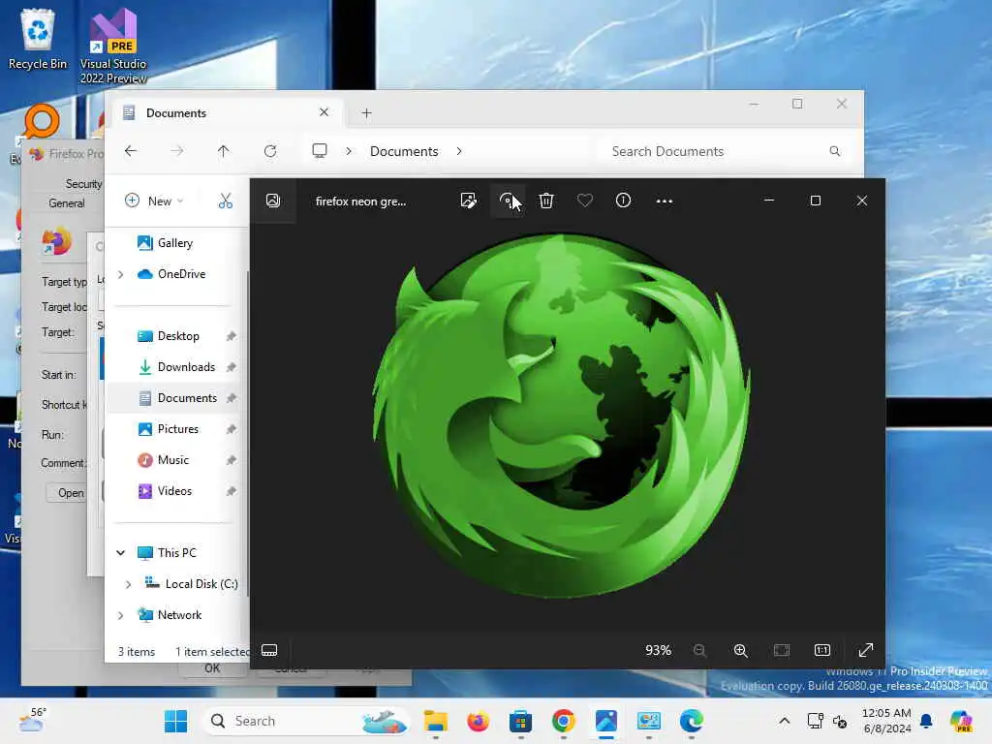Show actual size 1:1 in Photos
Image resolution: width=992 pixels, height=744 pixels.
(822, 650)
